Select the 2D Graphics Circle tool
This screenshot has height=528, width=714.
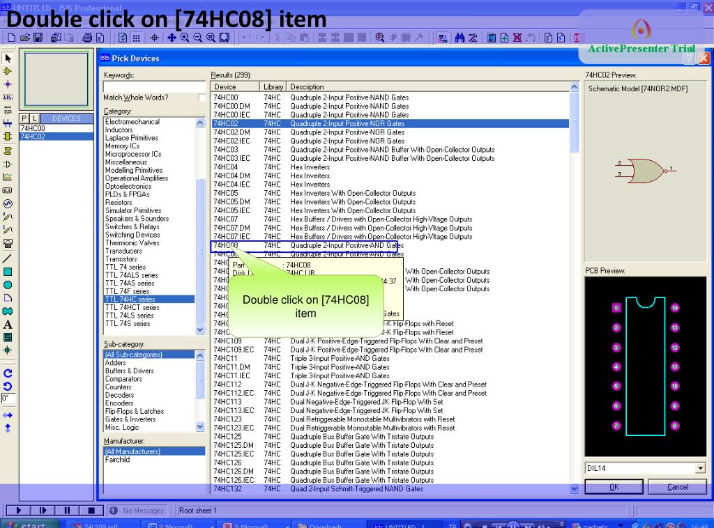click(x=8, y=285)
